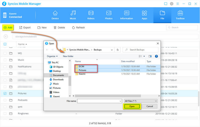The image size is (200, 127).
Task: Click the File name input box
Action: click(x=98, y=101)
